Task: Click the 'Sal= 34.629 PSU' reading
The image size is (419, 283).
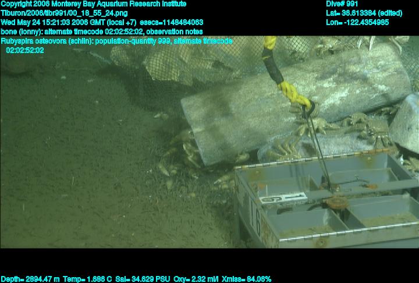Action: 143,280
